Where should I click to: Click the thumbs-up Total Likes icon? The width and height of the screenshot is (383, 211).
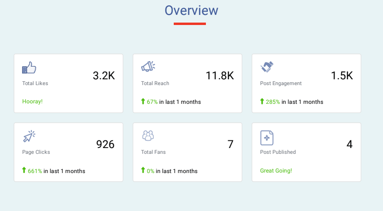pyautogui.click(x=29, y=67)
